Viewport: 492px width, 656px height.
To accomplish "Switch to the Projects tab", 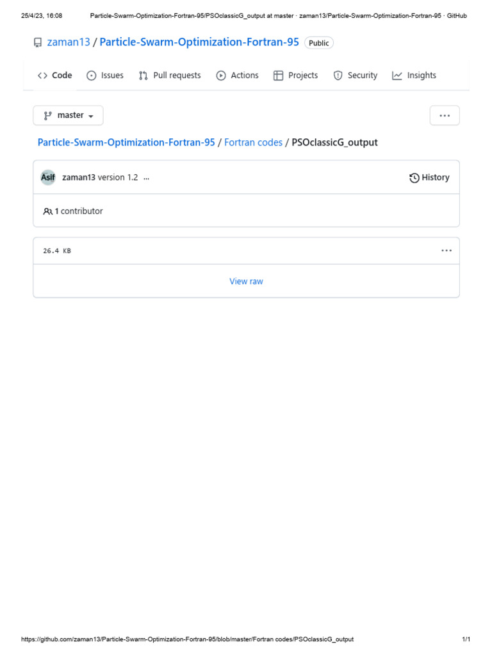I will [295, 76].
